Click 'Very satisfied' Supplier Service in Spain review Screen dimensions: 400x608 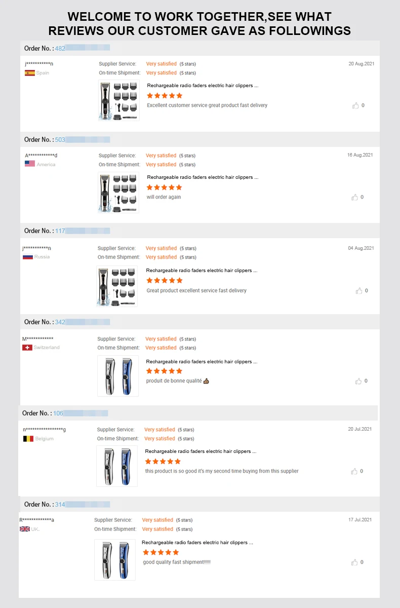click(161, 64)
